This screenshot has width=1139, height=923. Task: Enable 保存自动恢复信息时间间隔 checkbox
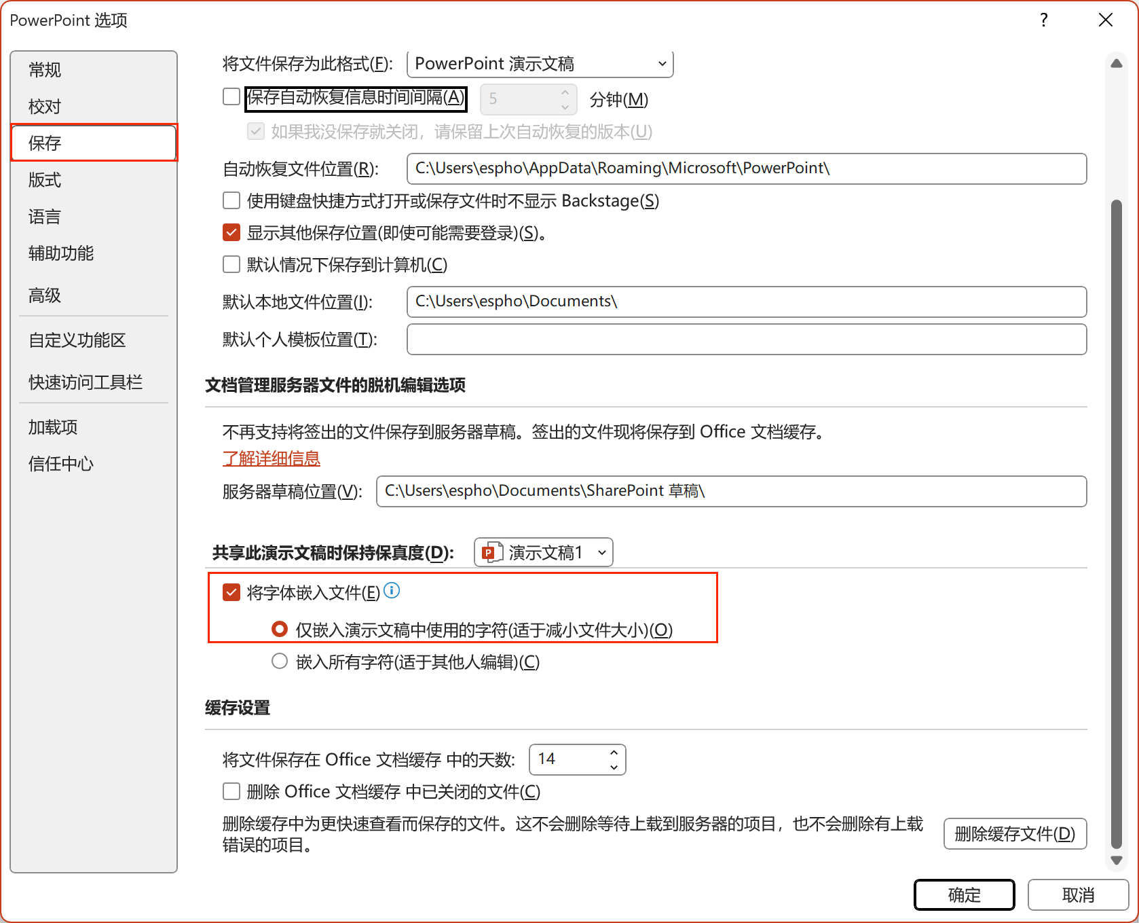(x=231, y=96)
